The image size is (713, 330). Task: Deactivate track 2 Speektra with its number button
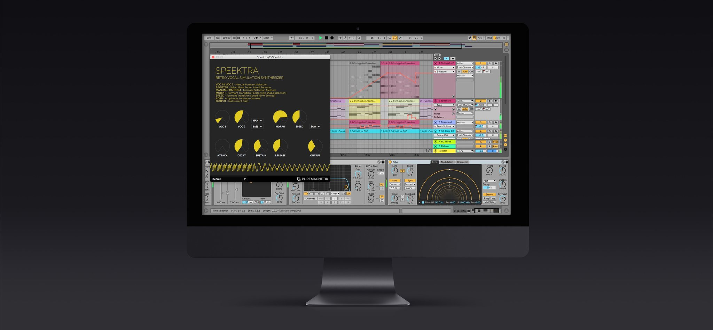481,101
